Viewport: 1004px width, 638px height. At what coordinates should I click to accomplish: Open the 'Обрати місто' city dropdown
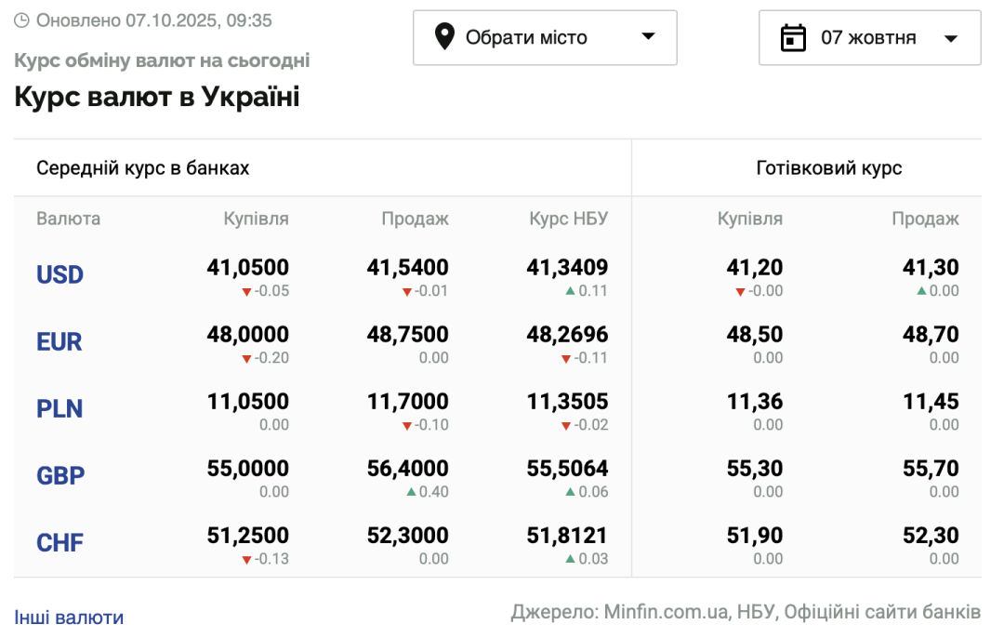(x=545, y=38)
